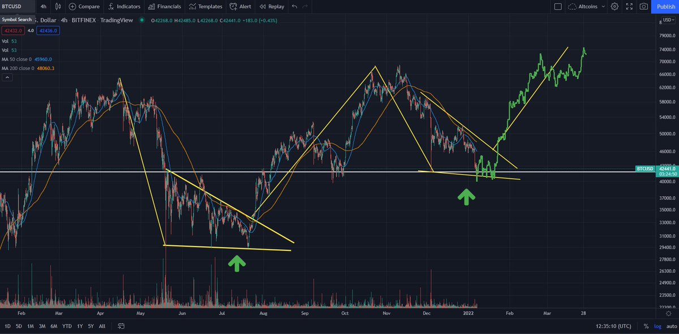
Task: Select the Compare symbol tool
Action: (x=84, y=6)
